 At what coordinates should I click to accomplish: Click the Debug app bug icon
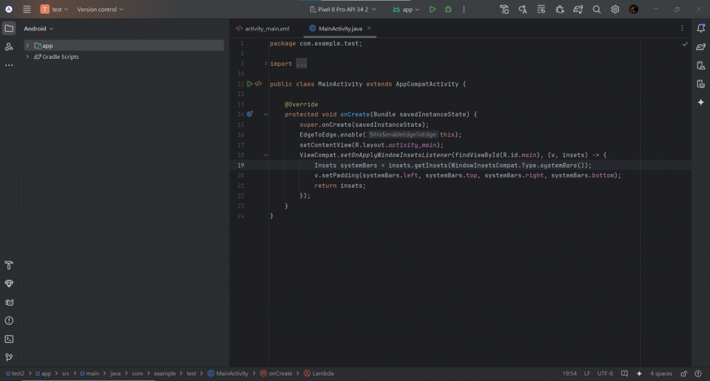click(449, 10)
